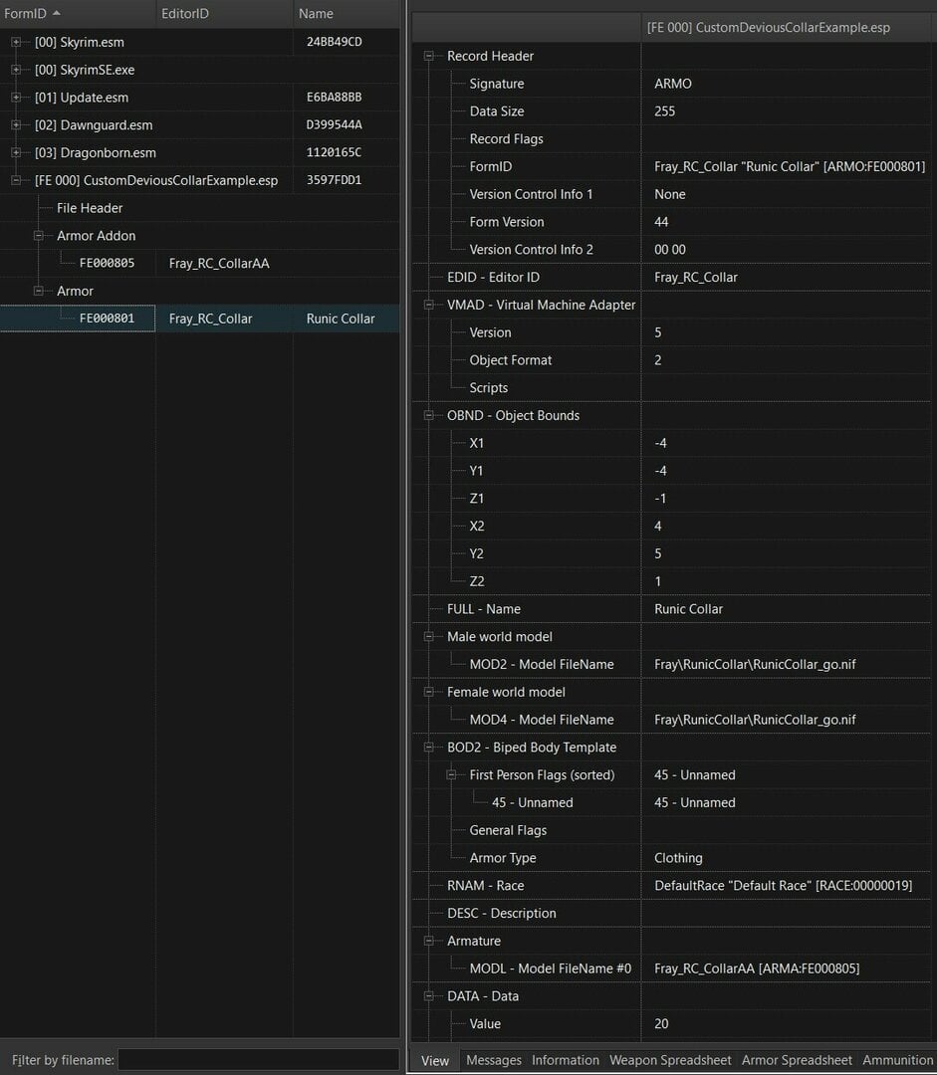Select the General Flags row
Viewport: 937px width, 1075px height.
pos(671,830)
